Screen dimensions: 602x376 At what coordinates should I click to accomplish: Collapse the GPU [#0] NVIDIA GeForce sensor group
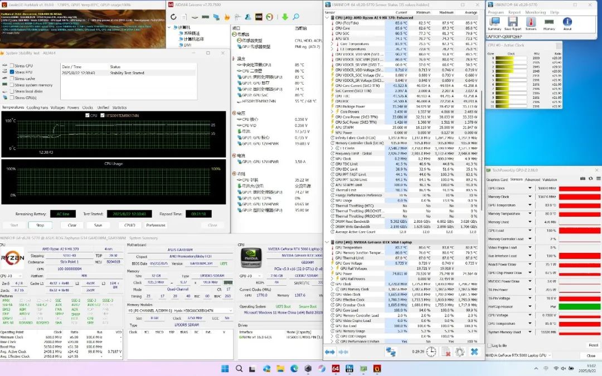point(327,242)
